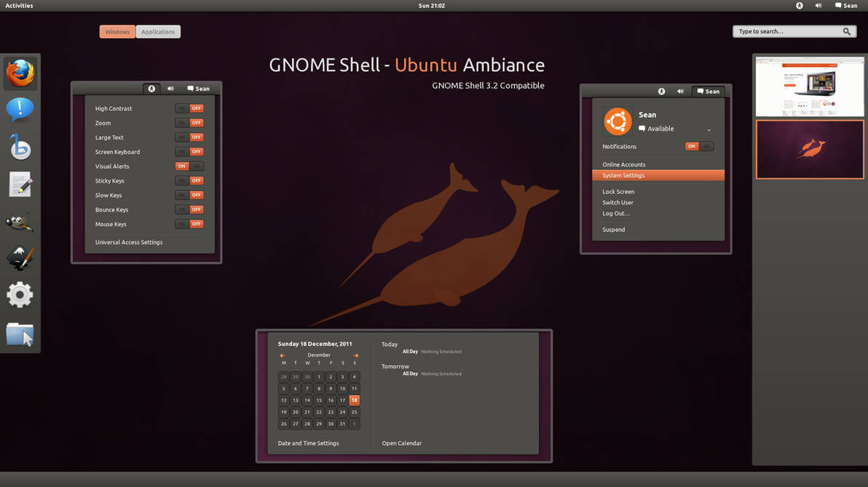Open Sean user menu in top panel
This screenshot has width=868, height=487.
(x=846, y=6)
